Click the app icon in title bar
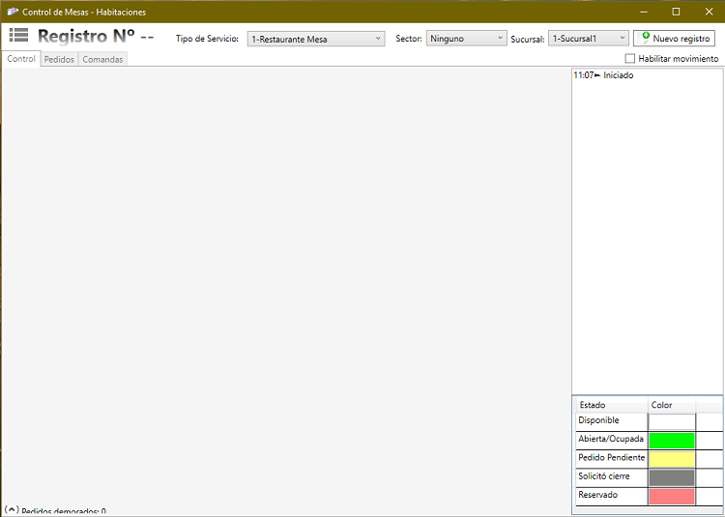This screenshot has height=517, width=725. (13, 12)
